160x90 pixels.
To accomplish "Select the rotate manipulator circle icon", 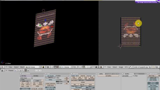I will pyautogui.click(x=60, y=67).
